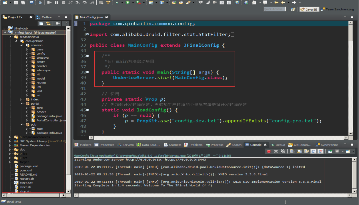Image resolution: width=359 pixels, height=205 pixels.
Task: Switch to the Servers tab
Action: tap(126, 145)
